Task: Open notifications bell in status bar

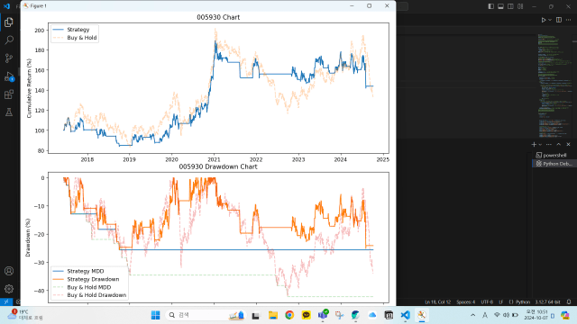Action: tap(569, 302)
